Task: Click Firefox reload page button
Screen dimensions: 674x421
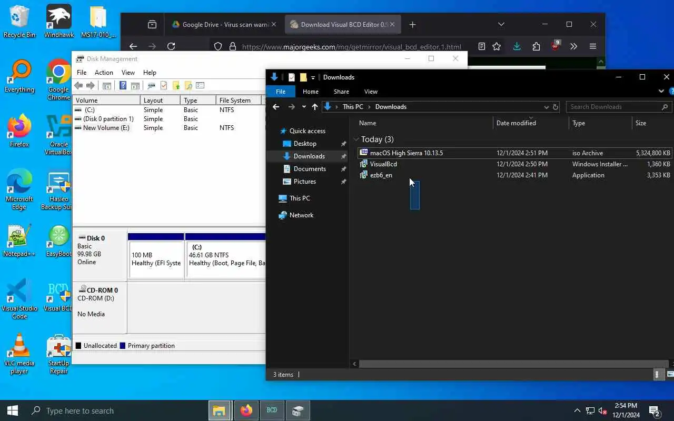Action: pos(171,46)
